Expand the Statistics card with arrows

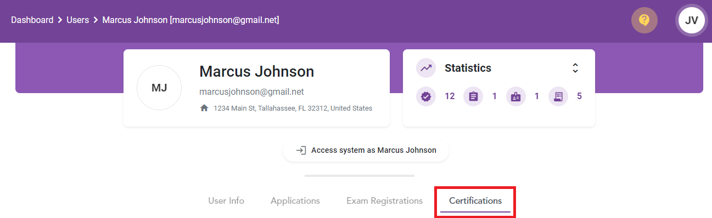575,68
